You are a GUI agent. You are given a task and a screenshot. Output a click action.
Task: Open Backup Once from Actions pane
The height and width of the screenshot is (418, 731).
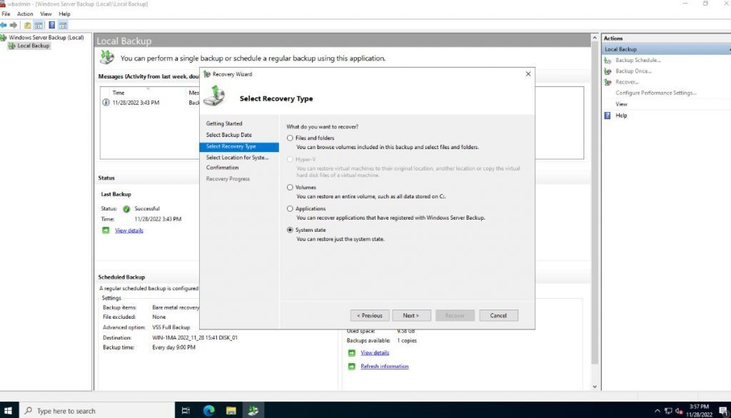(x=632, y=71)
